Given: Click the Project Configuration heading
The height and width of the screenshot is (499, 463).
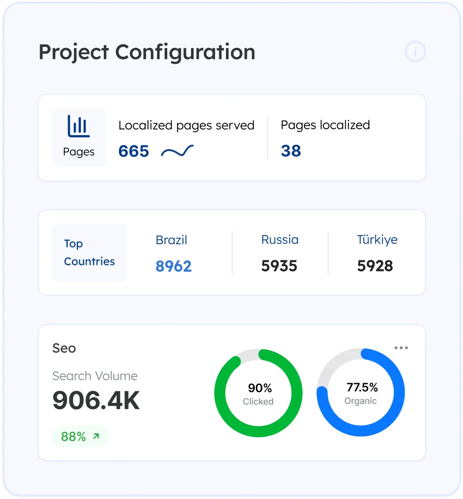Looking at the screenshot, I should 147,52.
